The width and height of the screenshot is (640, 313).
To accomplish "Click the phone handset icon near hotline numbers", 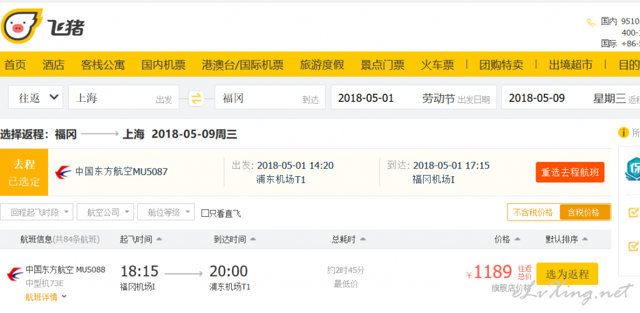I will click(591, 22).
